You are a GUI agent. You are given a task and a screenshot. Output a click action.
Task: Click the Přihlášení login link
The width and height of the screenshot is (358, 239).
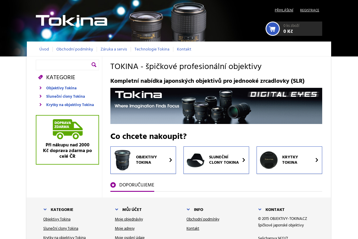point(284,10)
